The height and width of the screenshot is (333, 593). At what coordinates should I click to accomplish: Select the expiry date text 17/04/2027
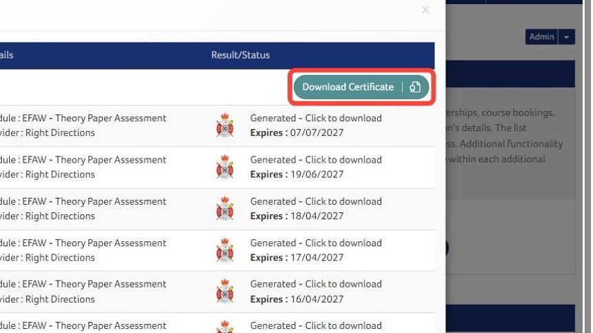coord(317,257)
